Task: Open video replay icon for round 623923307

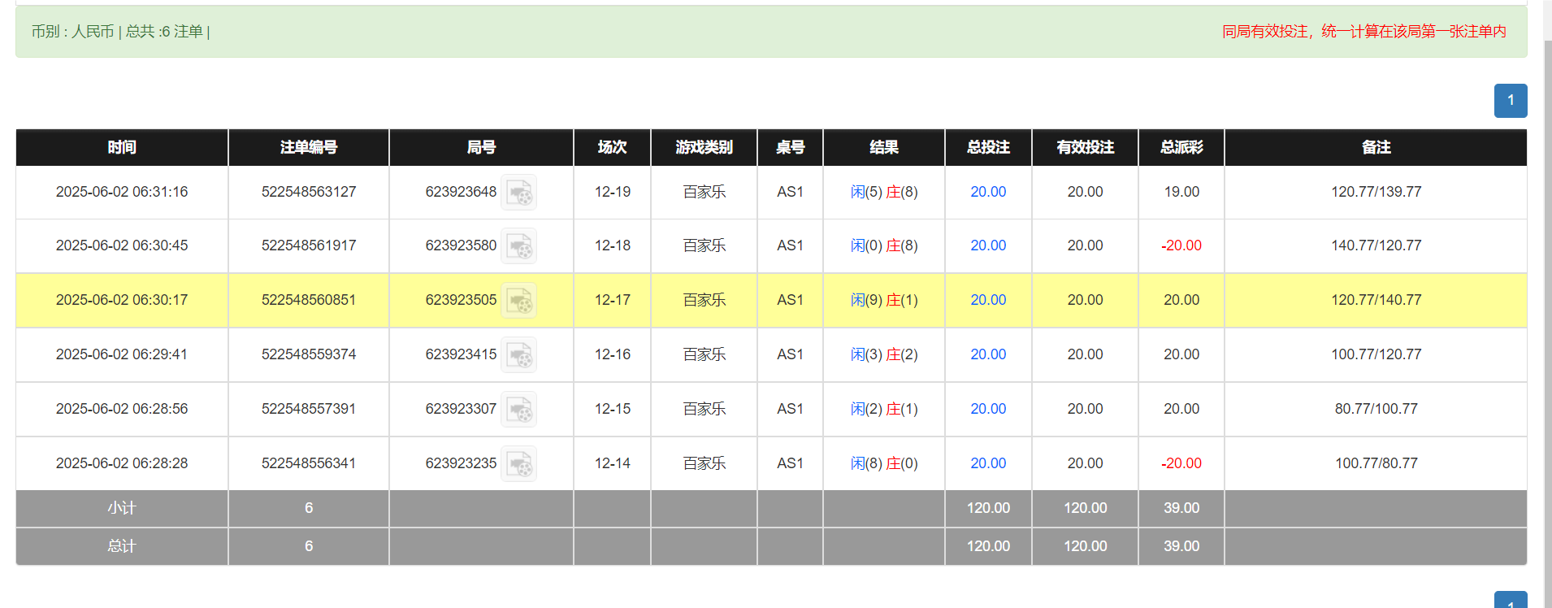Action: point(518,410)
